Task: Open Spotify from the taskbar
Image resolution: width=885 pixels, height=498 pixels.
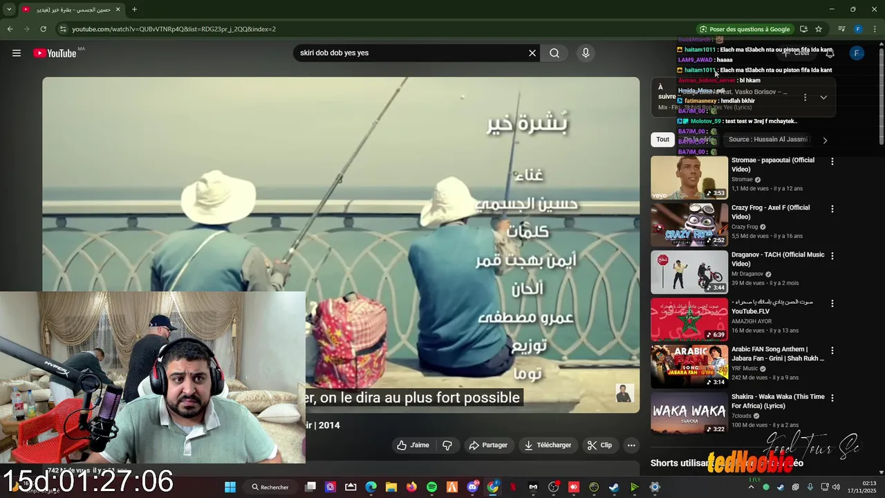Action: [x=431, y=487]
